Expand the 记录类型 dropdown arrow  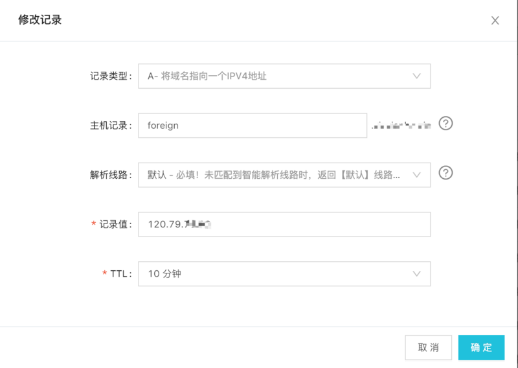click(417, 76)
